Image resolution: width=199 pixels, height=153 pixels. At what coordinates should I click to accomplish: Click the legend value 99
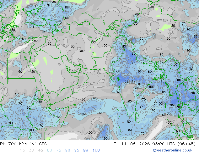(x=86, y=151)
